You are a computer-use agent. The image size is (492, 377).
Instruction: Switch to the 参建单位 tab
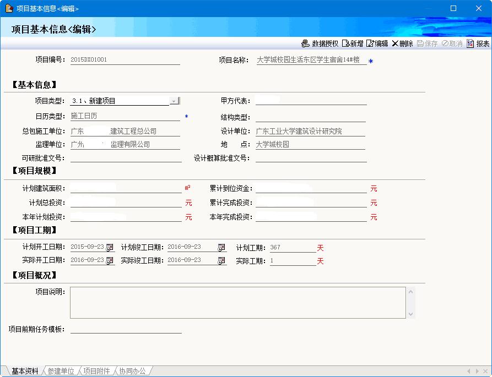click(61, 371)
